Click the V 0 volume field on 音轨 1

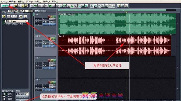pyautogui.click(x=46, y=19)
